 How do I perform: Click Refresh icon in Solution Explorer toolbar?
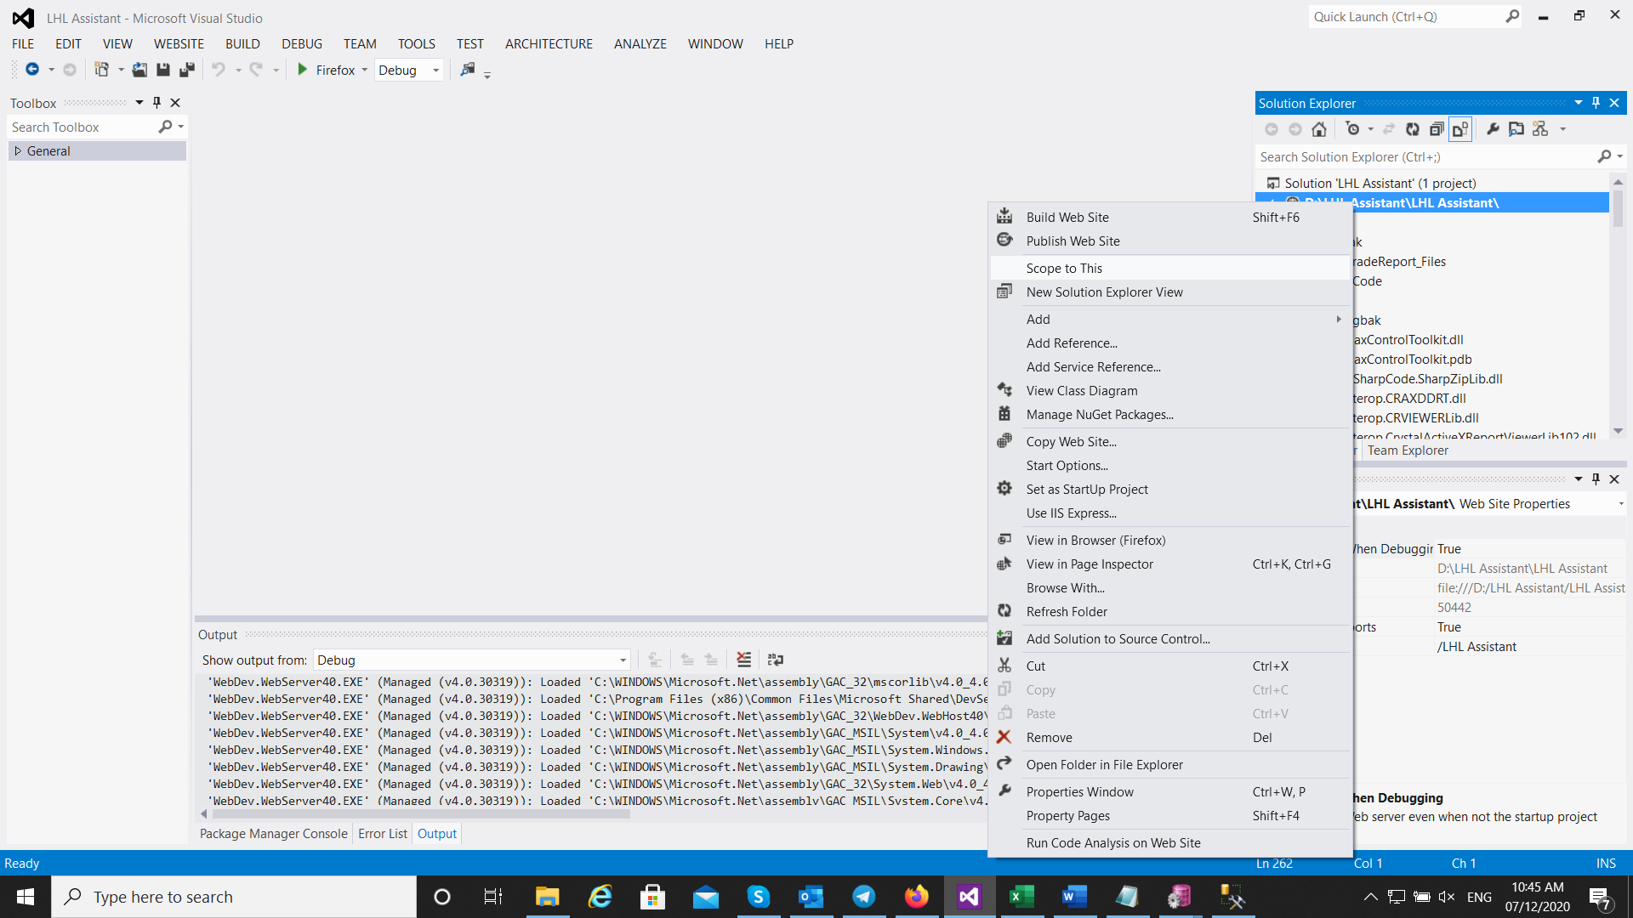tap(1413, 129)
